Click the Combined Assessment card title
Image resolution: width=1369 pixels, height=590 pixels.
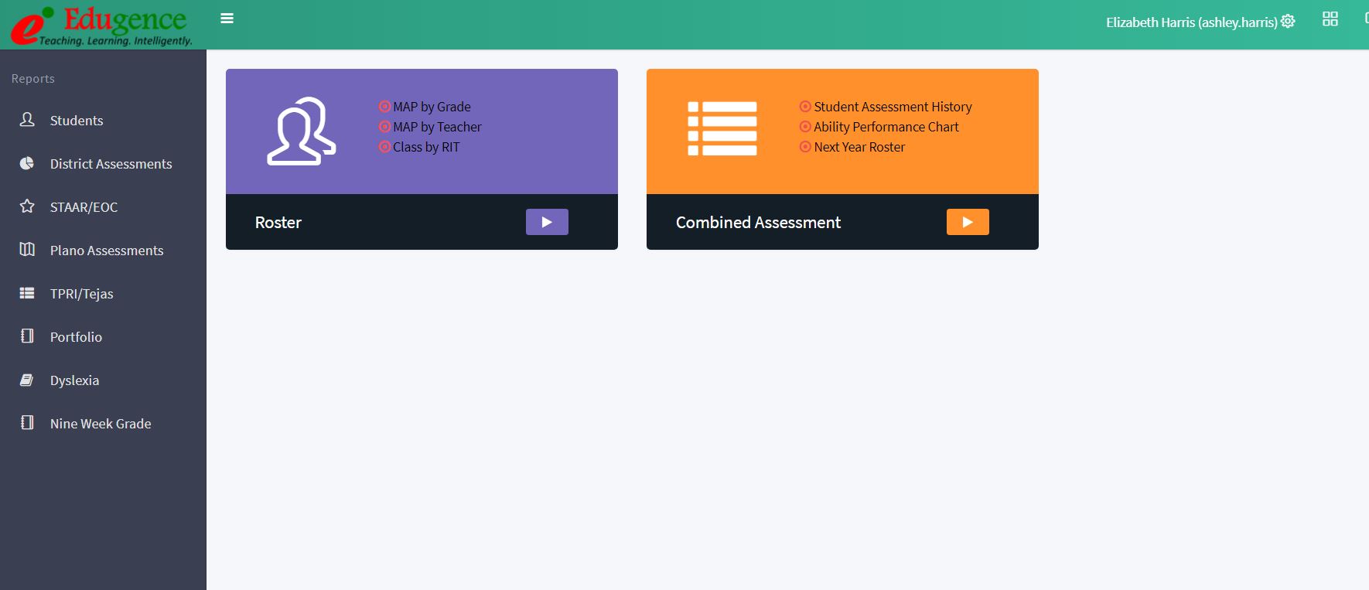coord(758,223)
